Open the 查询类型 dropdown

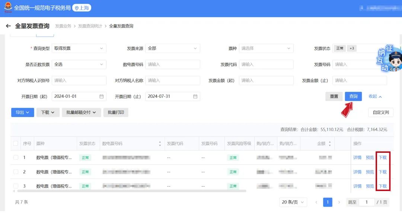point(79,48)
